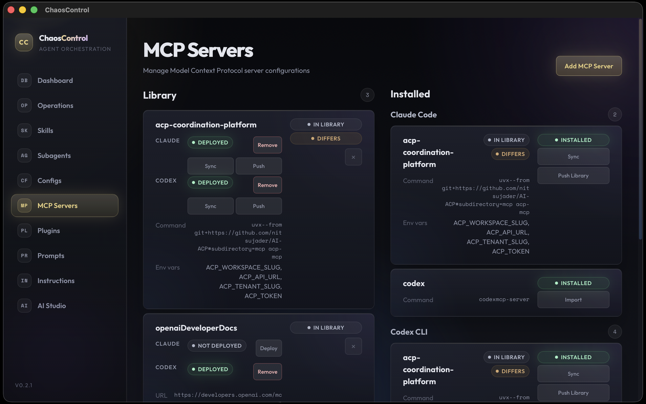This screenshot has width=646, height=404.
Task: Click the page's vertical scrollbar
Action: coord(640,129)
